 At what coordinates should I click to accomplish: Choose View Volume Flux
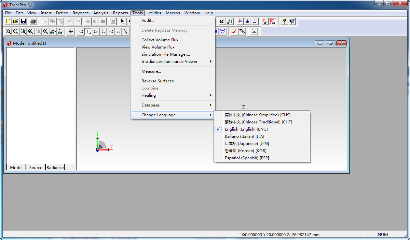coord(173,47)
